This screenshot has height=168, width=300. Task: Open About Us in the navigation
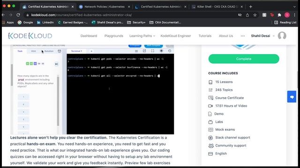pos(226,36)
